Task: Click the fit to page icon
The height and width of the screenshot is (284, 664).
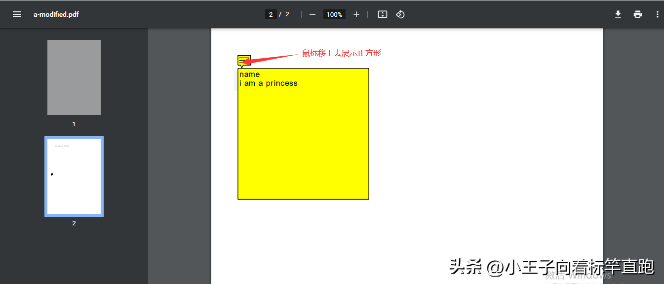Action: [382, 14]
